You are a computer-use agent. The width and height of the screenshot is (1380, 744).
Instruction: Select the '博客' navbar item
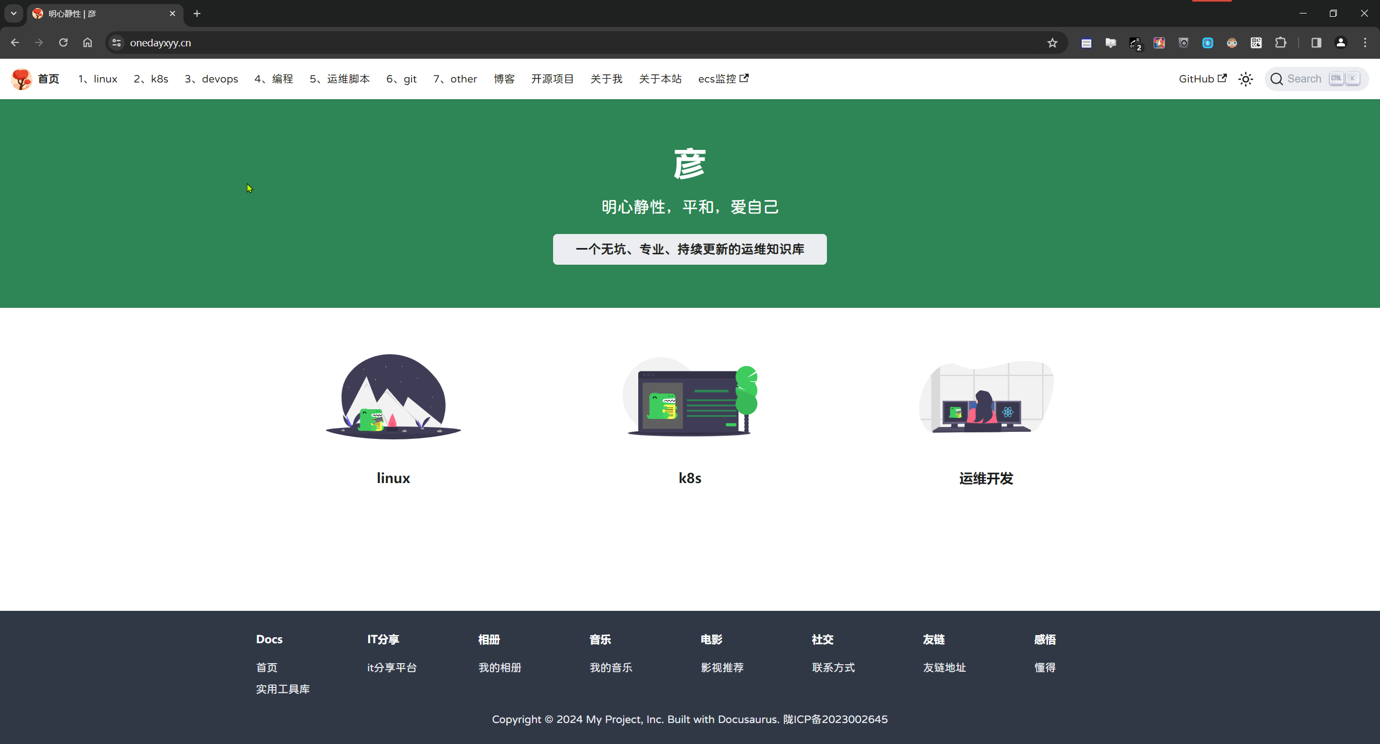(504, 79)
